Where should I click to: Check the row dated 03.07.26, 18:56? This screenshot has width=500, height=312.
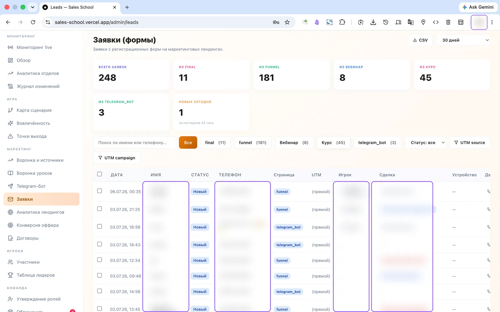tap(99, 227)
